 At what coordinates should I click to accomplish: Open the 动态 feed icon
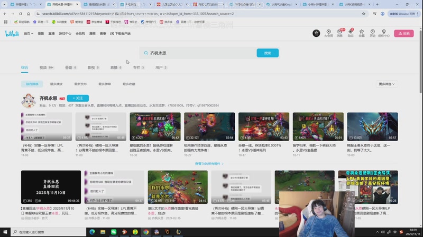[351, 33]
